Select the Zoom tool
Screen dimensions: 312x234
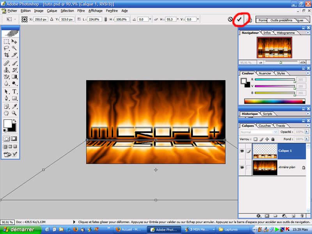(x=14, y=113)
